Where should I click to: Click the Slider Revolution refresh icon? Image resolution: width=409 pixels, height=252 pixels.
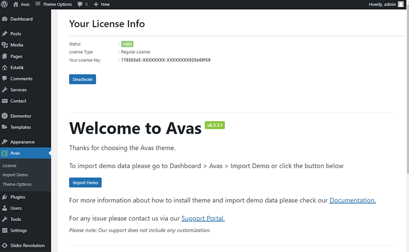pos(5,245)
